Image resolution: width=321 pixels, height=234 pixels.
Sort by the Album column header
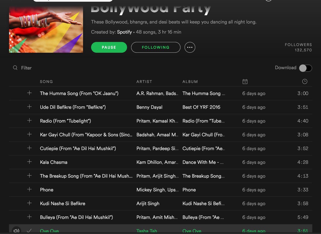[190, 82]
